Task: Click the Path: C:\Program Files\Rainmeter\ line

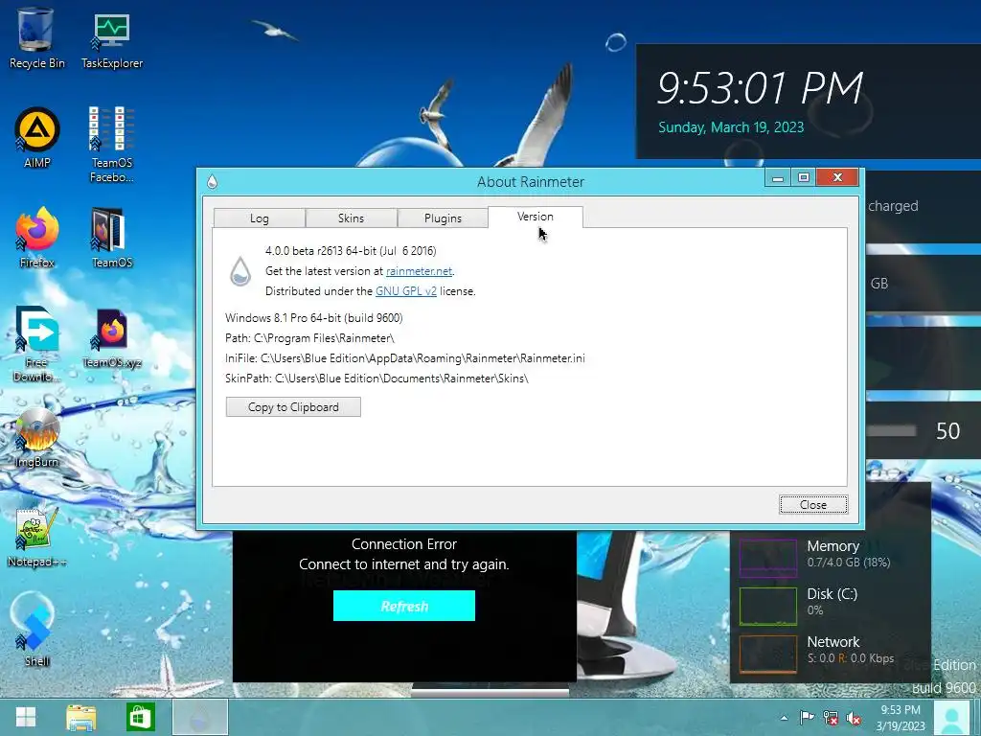Action: pos(309,338)
